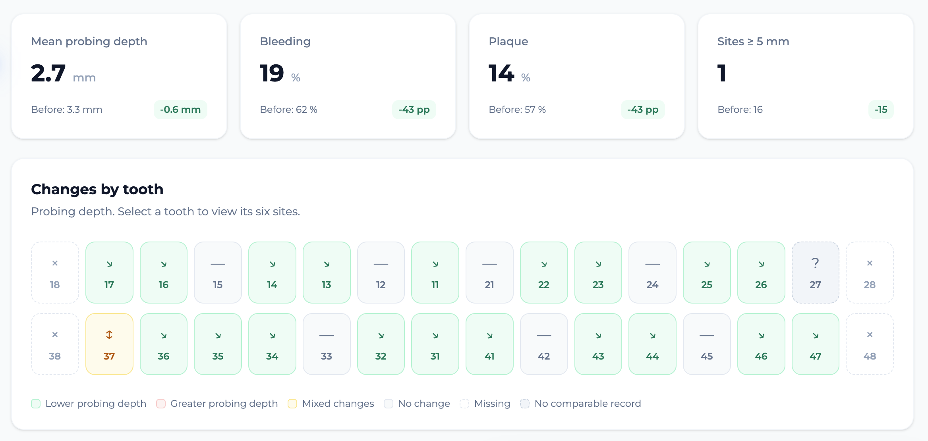Select tooth 22 tile
The width and height of the screenshot is (928, 441).
[x=544, y=273]
